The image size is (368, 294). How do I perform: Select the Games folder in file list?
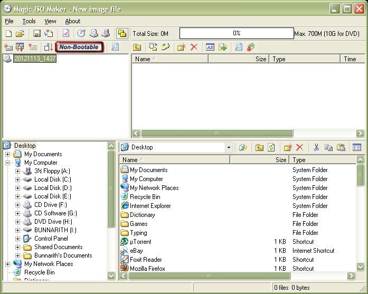(x=138, y=224)
